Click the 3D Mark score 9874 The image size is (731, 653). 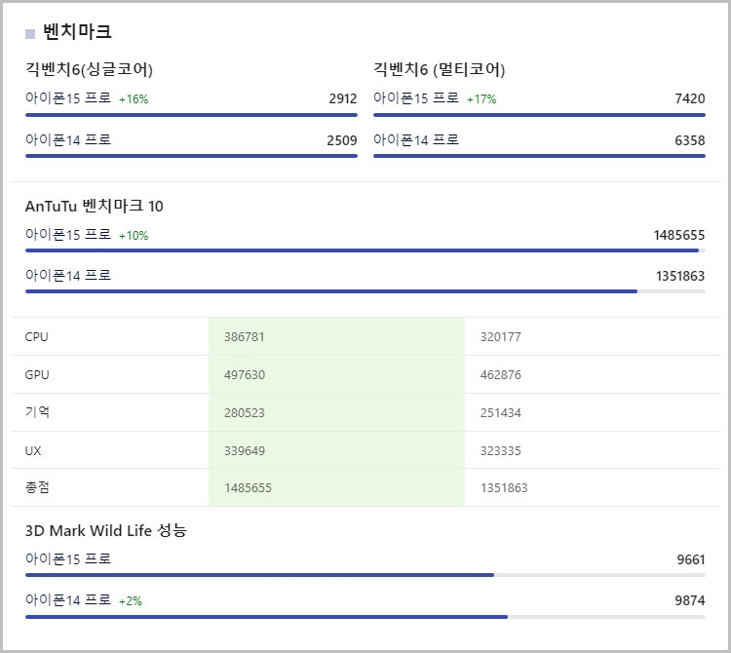click(690, 600)
